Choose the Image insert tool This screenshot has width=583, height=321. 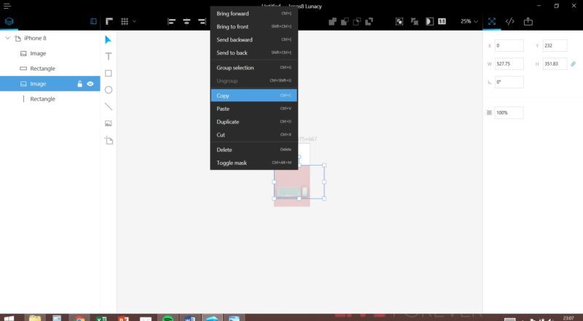point(109,123)
